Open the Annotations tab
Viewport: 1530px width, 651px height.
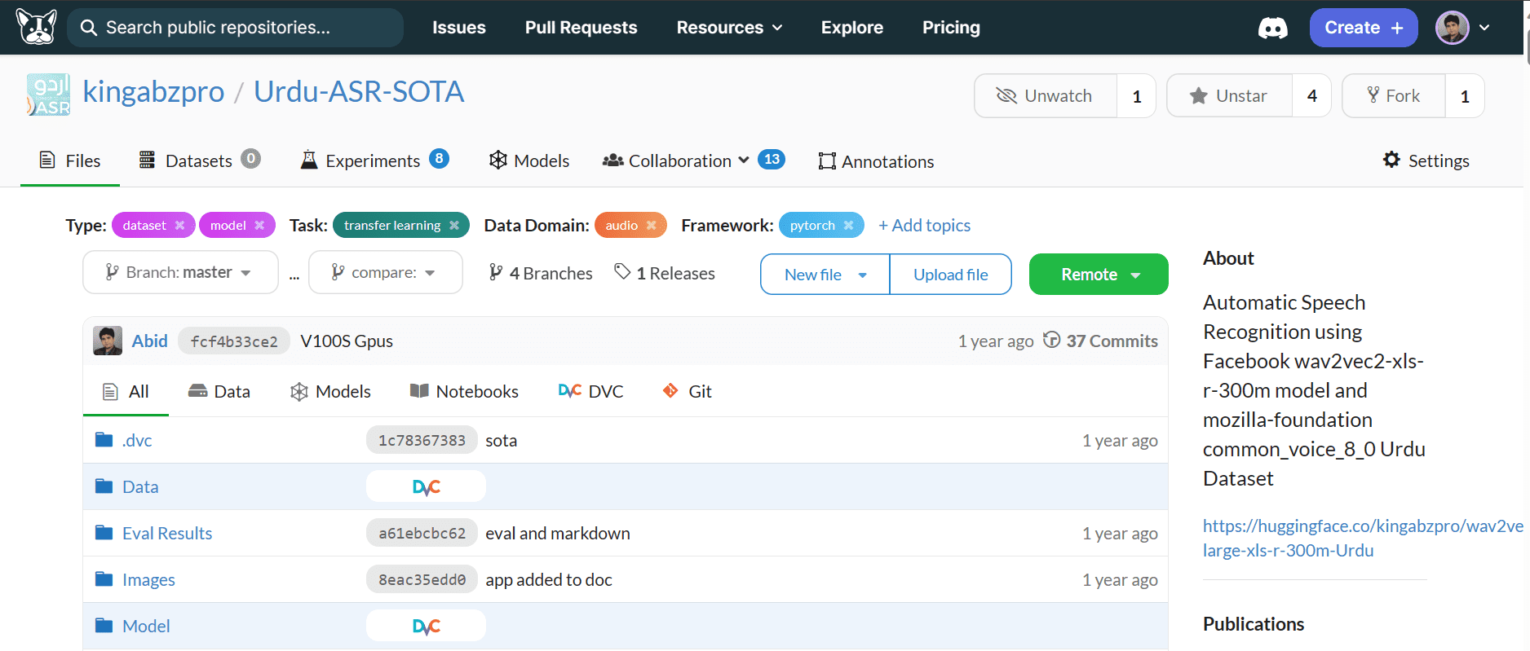[876, 161]
